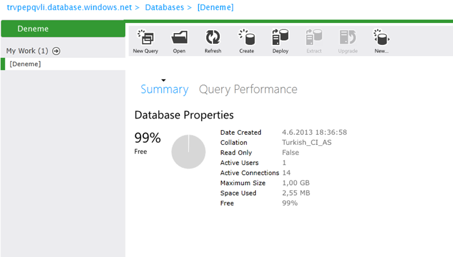Open the trvpepqvli.database.windows.net breadcrumb link

tap(69, 7)
